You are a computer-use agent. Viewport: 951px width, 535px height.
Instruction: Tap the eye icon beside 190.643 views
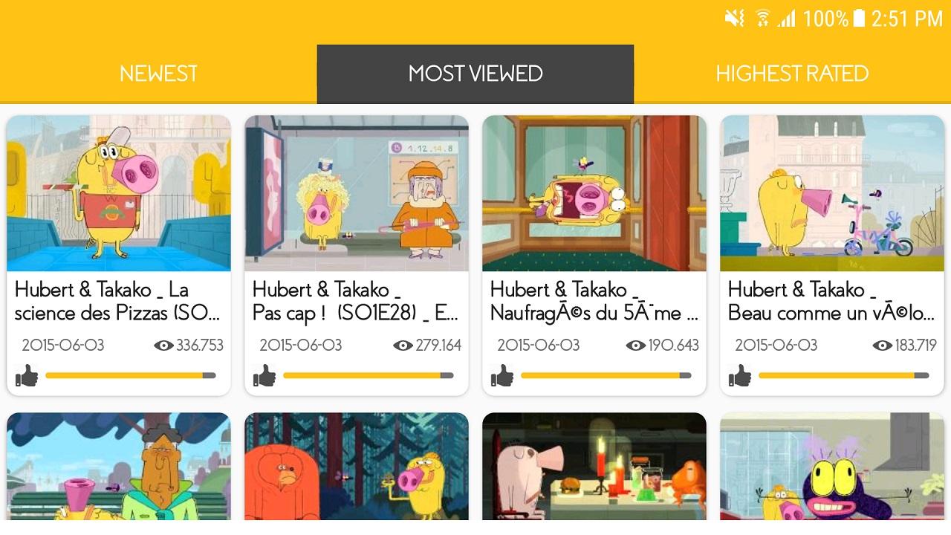pos(636,346)
